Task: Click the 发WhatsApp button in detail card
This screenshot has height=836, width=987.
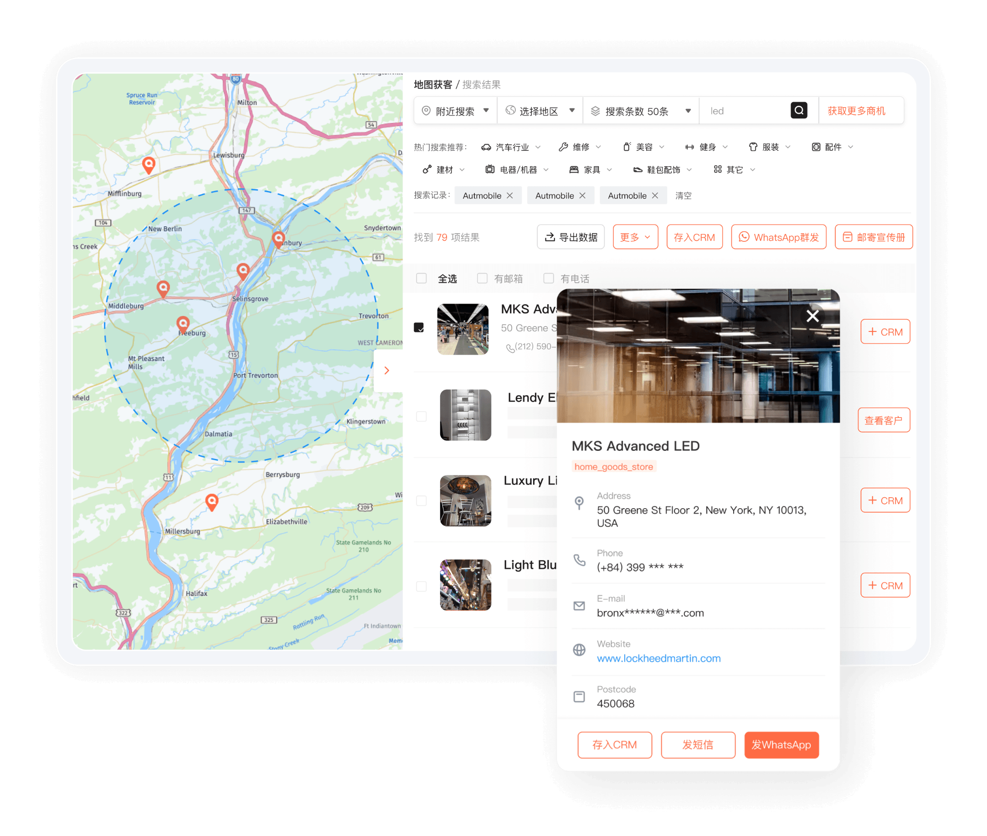Action: [781, 745]
